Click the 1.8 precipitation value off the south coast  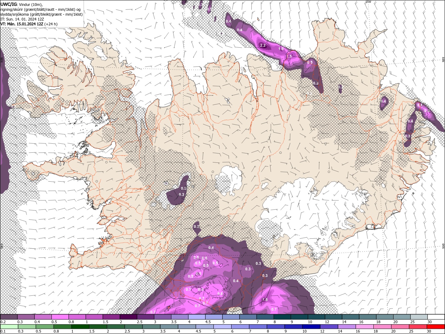[x=265, y=300]
